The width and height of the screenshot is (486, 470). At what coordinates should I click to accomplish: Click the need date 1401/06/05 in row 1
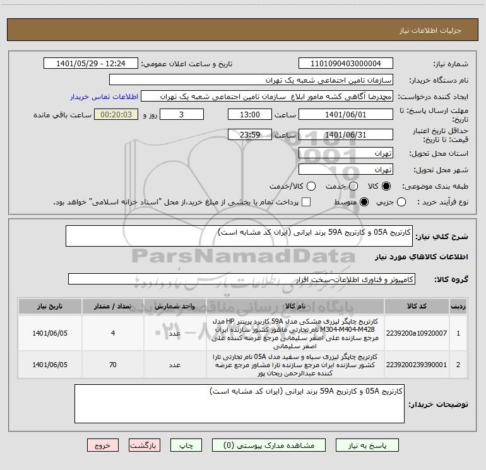point(50,333)
